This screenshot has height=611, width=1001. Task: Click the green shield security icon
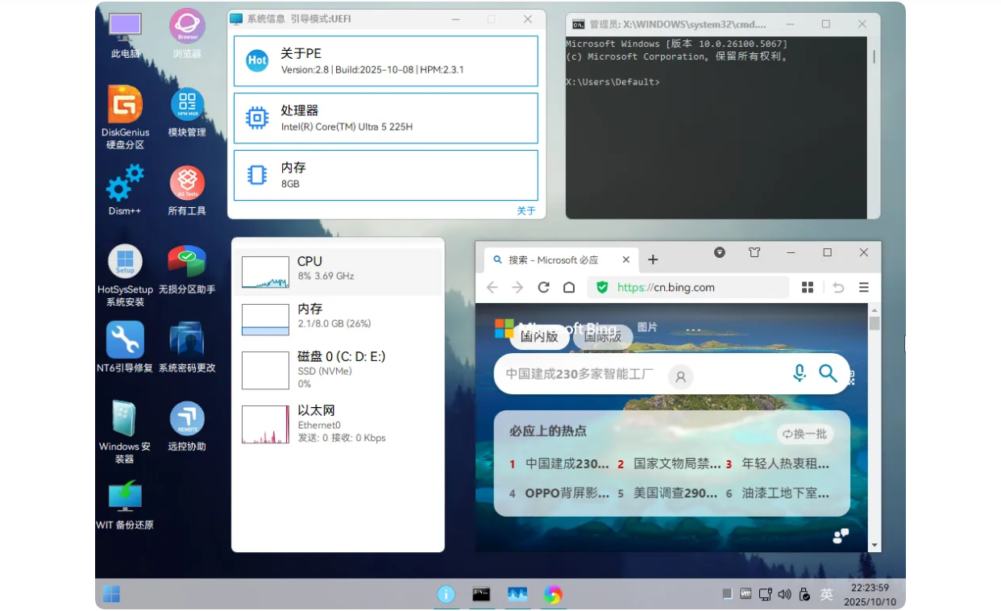pyautogui.click(x=602, y=287)
